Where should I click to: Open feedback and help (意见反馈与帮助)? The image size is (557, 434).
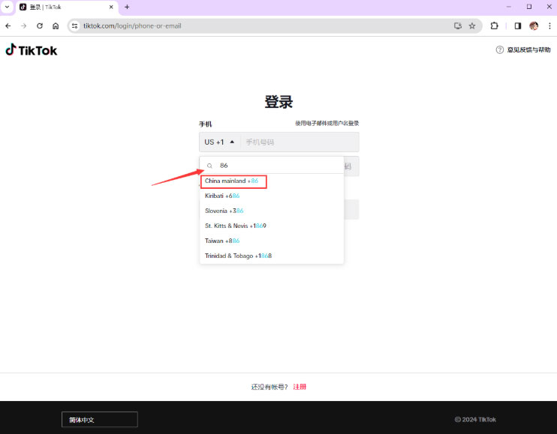click(523, 50)
